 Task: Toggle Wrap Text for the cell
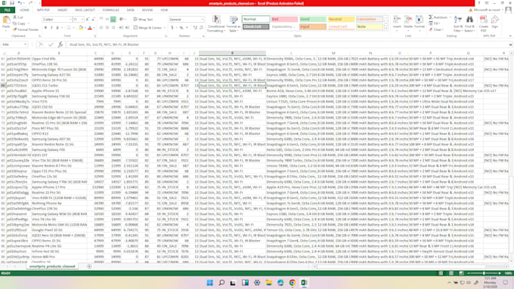[144, 20]
